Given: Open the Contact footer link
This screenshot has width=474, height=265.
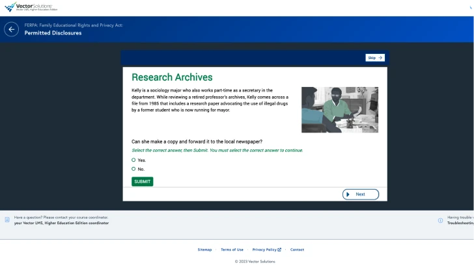Looking at the screenshot, I should pyautogui.click(x=297, y=249).
